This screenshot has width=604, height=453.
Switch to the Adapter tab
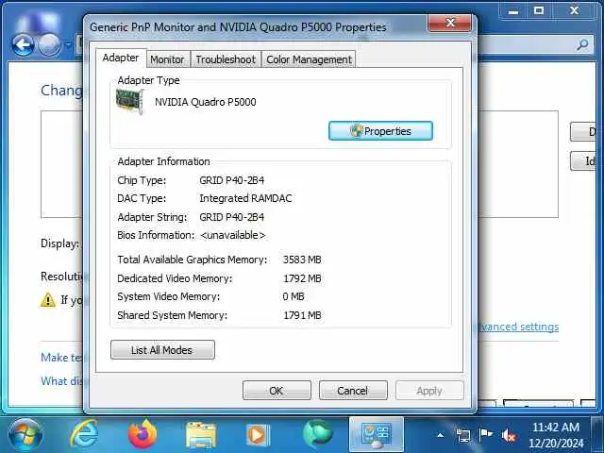pos(121,58)
